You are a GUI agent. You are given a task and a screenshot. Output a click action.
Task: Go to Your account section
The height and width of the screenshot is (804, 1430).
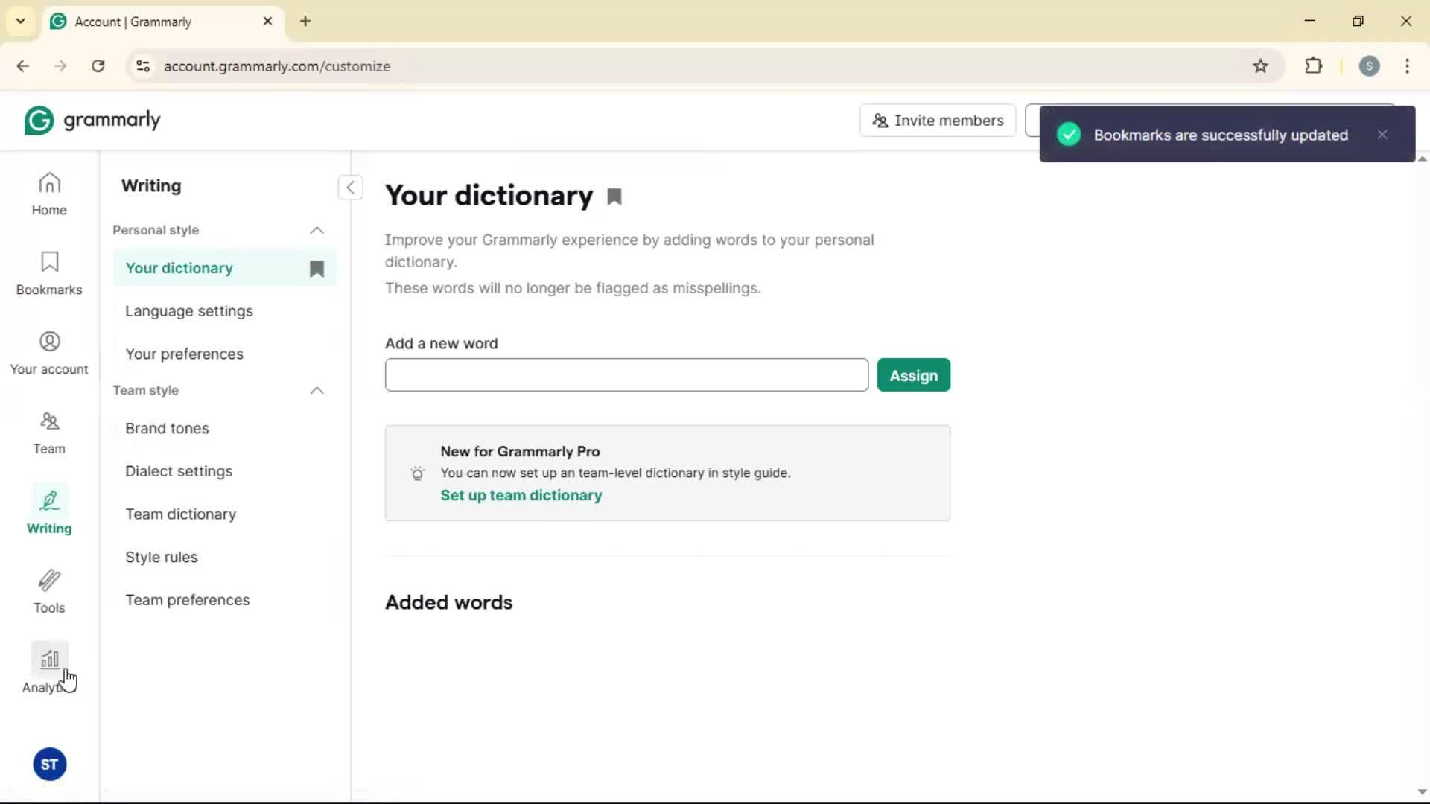tap(49, 353)
